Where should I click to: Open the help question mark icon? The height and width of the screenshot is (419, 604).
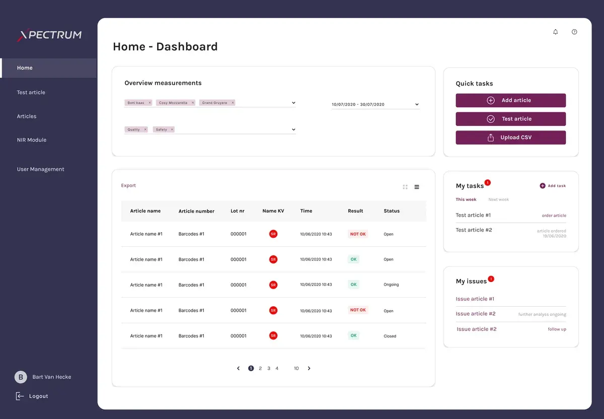point(574,32)
